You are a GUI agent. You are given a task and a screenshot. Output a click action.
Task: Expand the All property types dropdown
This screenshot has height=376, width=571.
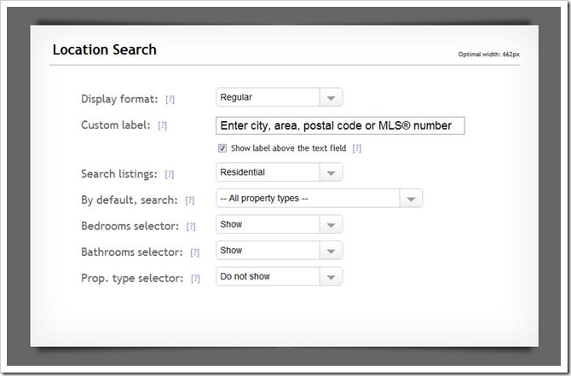[x=319, y=199]
